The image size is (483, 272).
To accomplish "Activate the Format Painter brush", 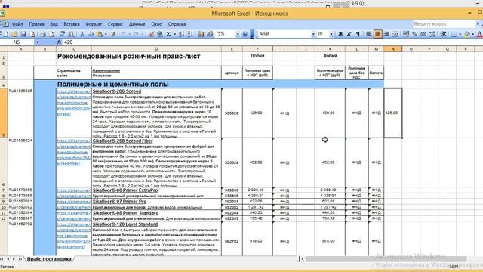I will [112, 34].
